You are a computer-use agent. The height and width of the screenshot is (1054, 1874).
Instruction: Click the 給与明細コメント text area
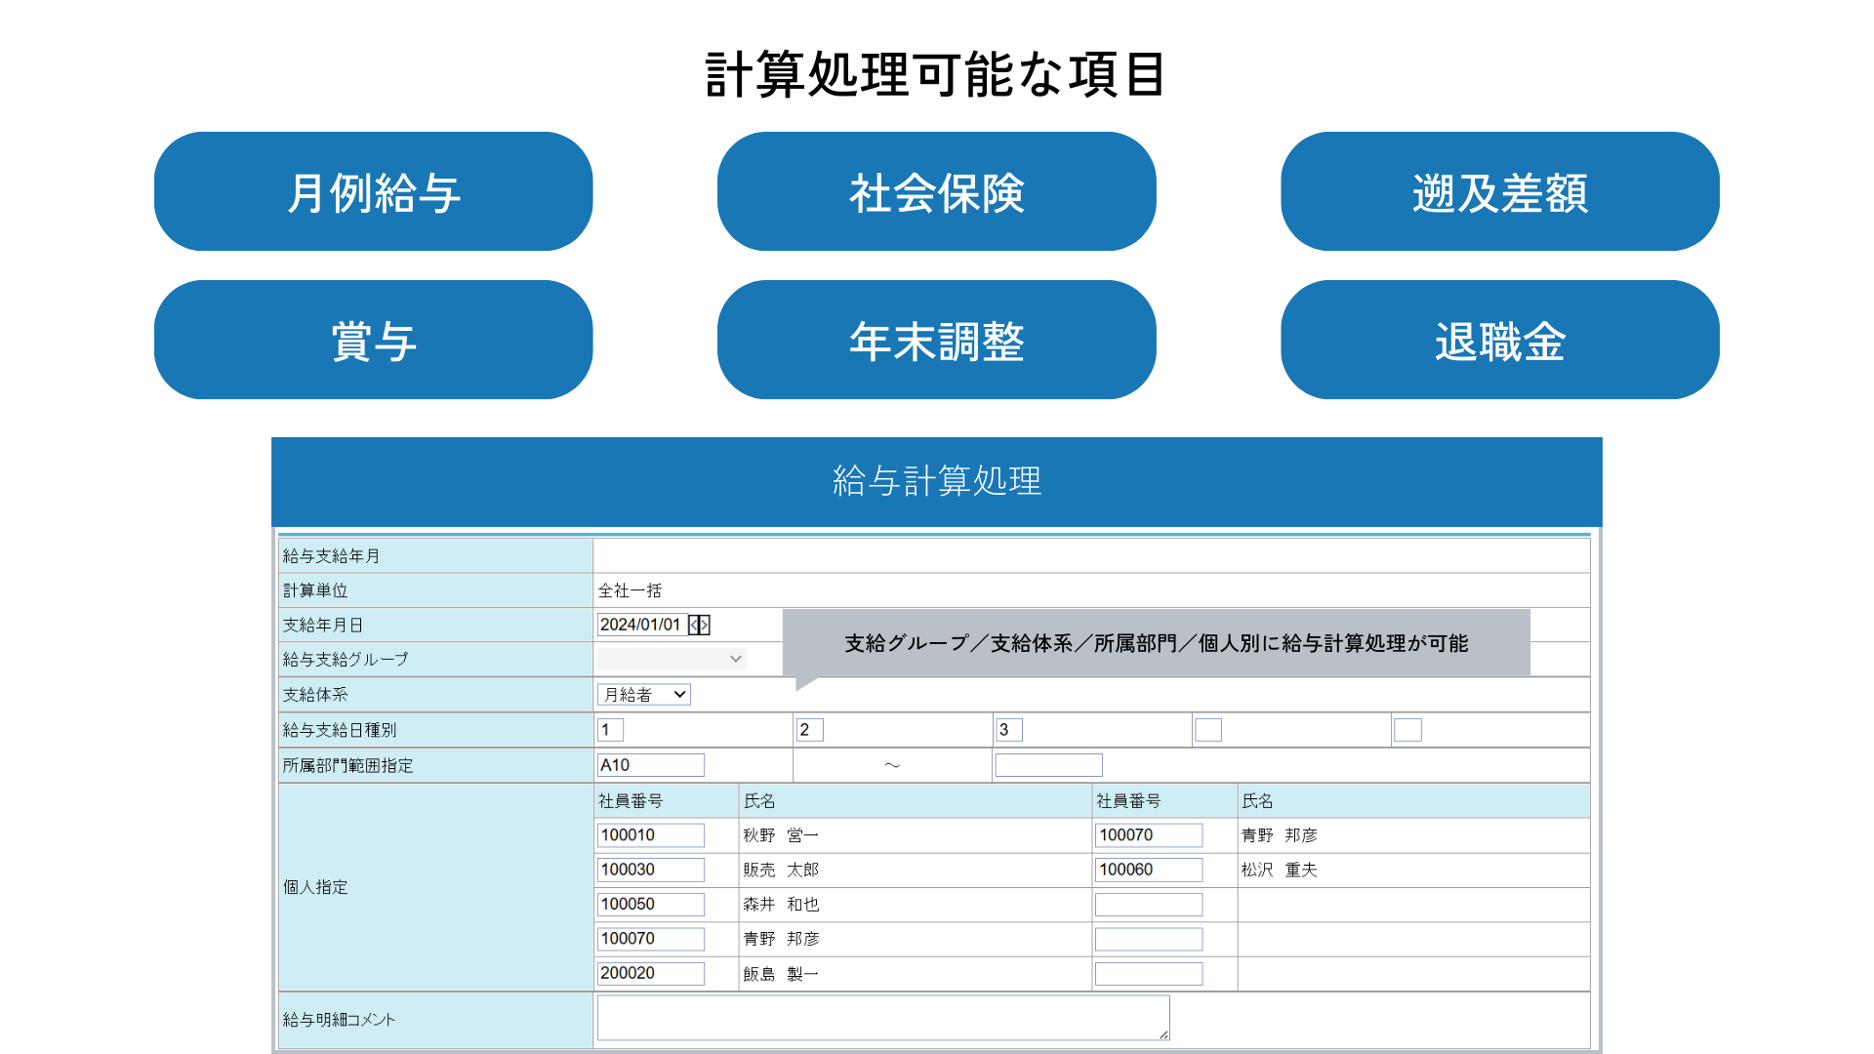tap(882, 1018)
